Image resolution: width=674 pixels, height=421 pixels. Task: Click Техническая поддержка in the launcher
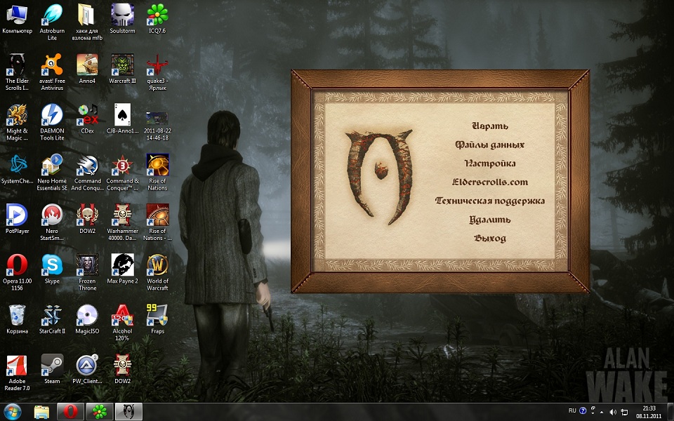pyautogui.click(x=489, y=201)
